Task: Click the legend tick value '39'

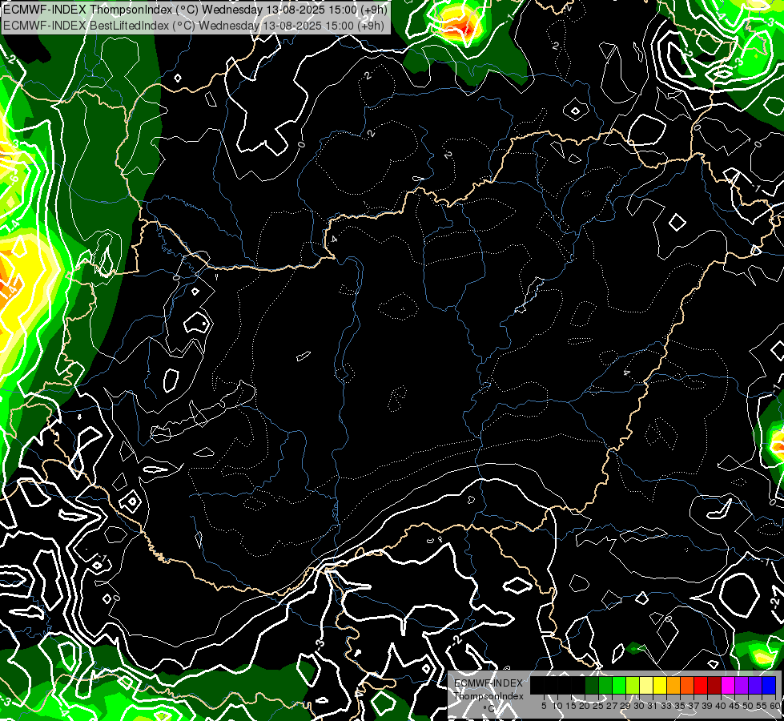Action: tap(707, 706)
